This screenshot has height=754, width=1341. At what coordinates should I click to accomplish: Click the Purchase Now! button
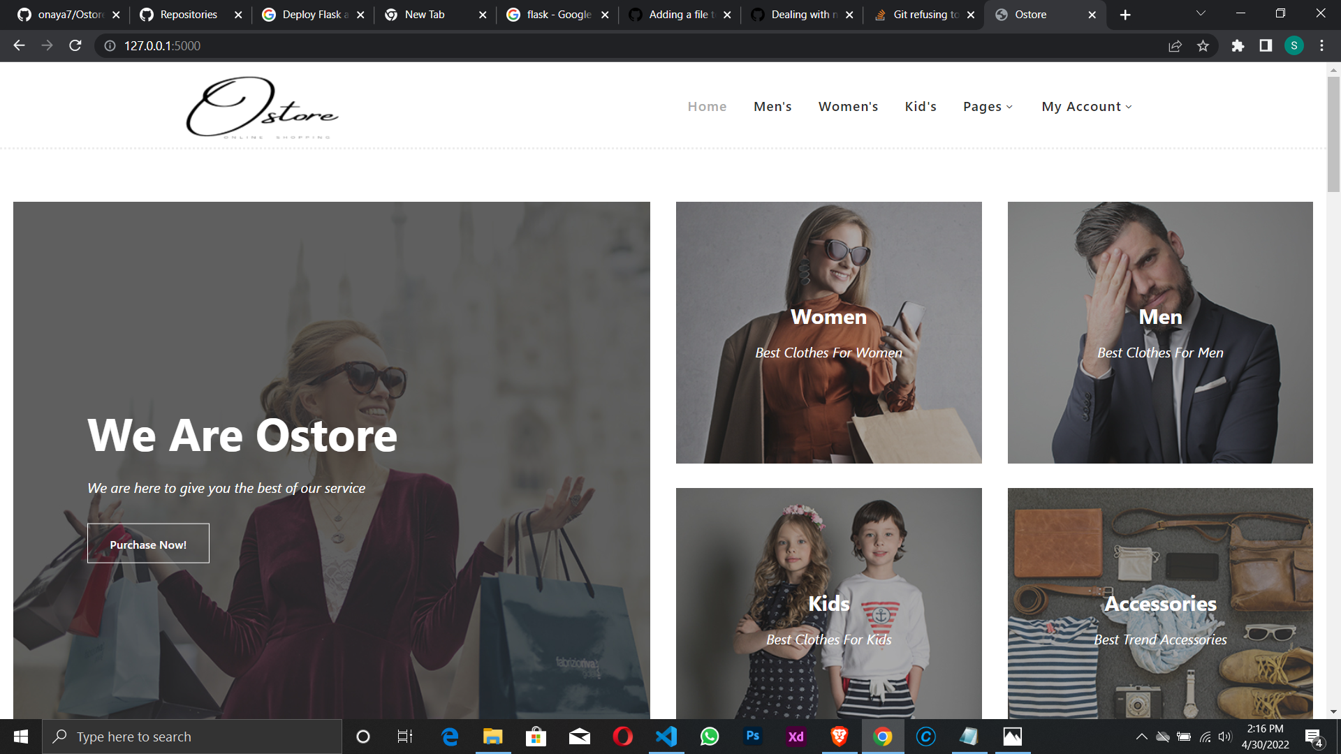(x=148, y=544)
